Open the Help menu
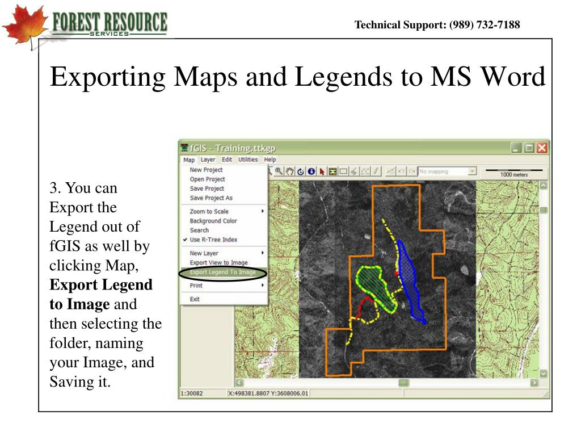Viewport: 581px width, 436px height. click(270, 160)
